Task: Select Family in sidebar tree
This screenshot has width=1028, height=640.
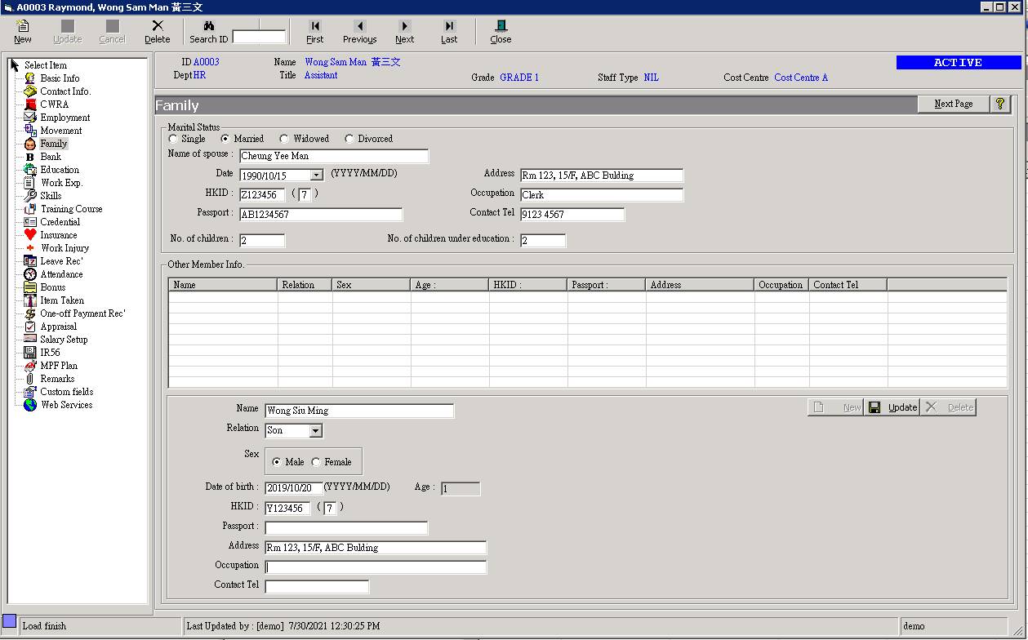Action: (53, 144)
